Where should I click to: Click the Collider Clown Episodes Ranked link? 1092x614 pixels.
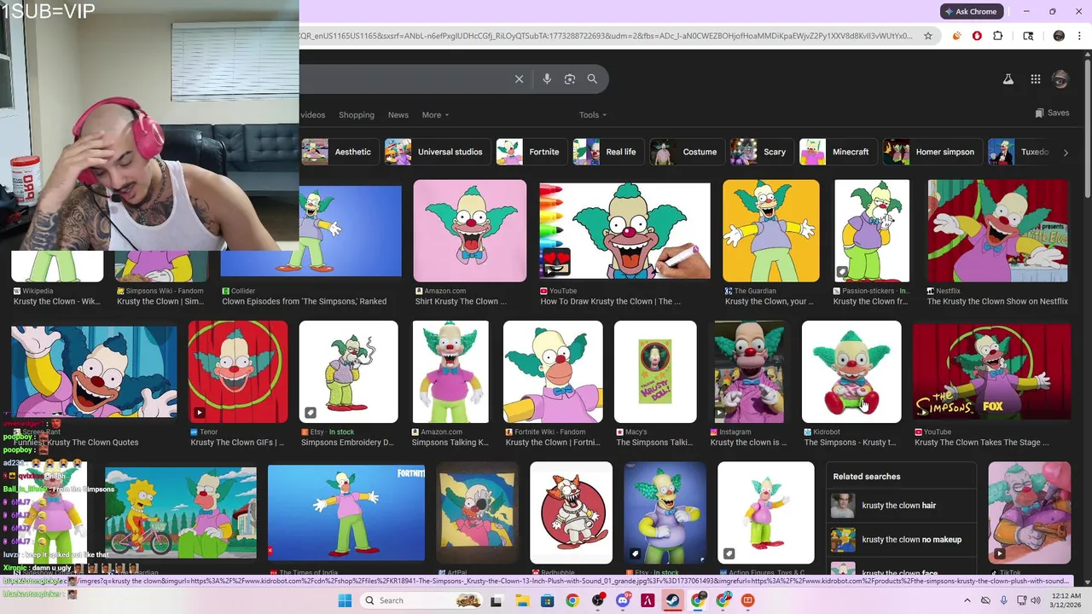pos(305,301)
